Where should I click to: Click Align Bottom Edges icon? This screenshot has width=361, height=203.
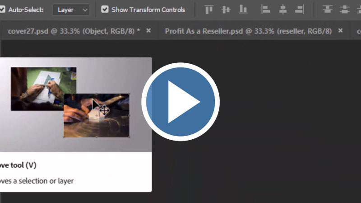243,9
